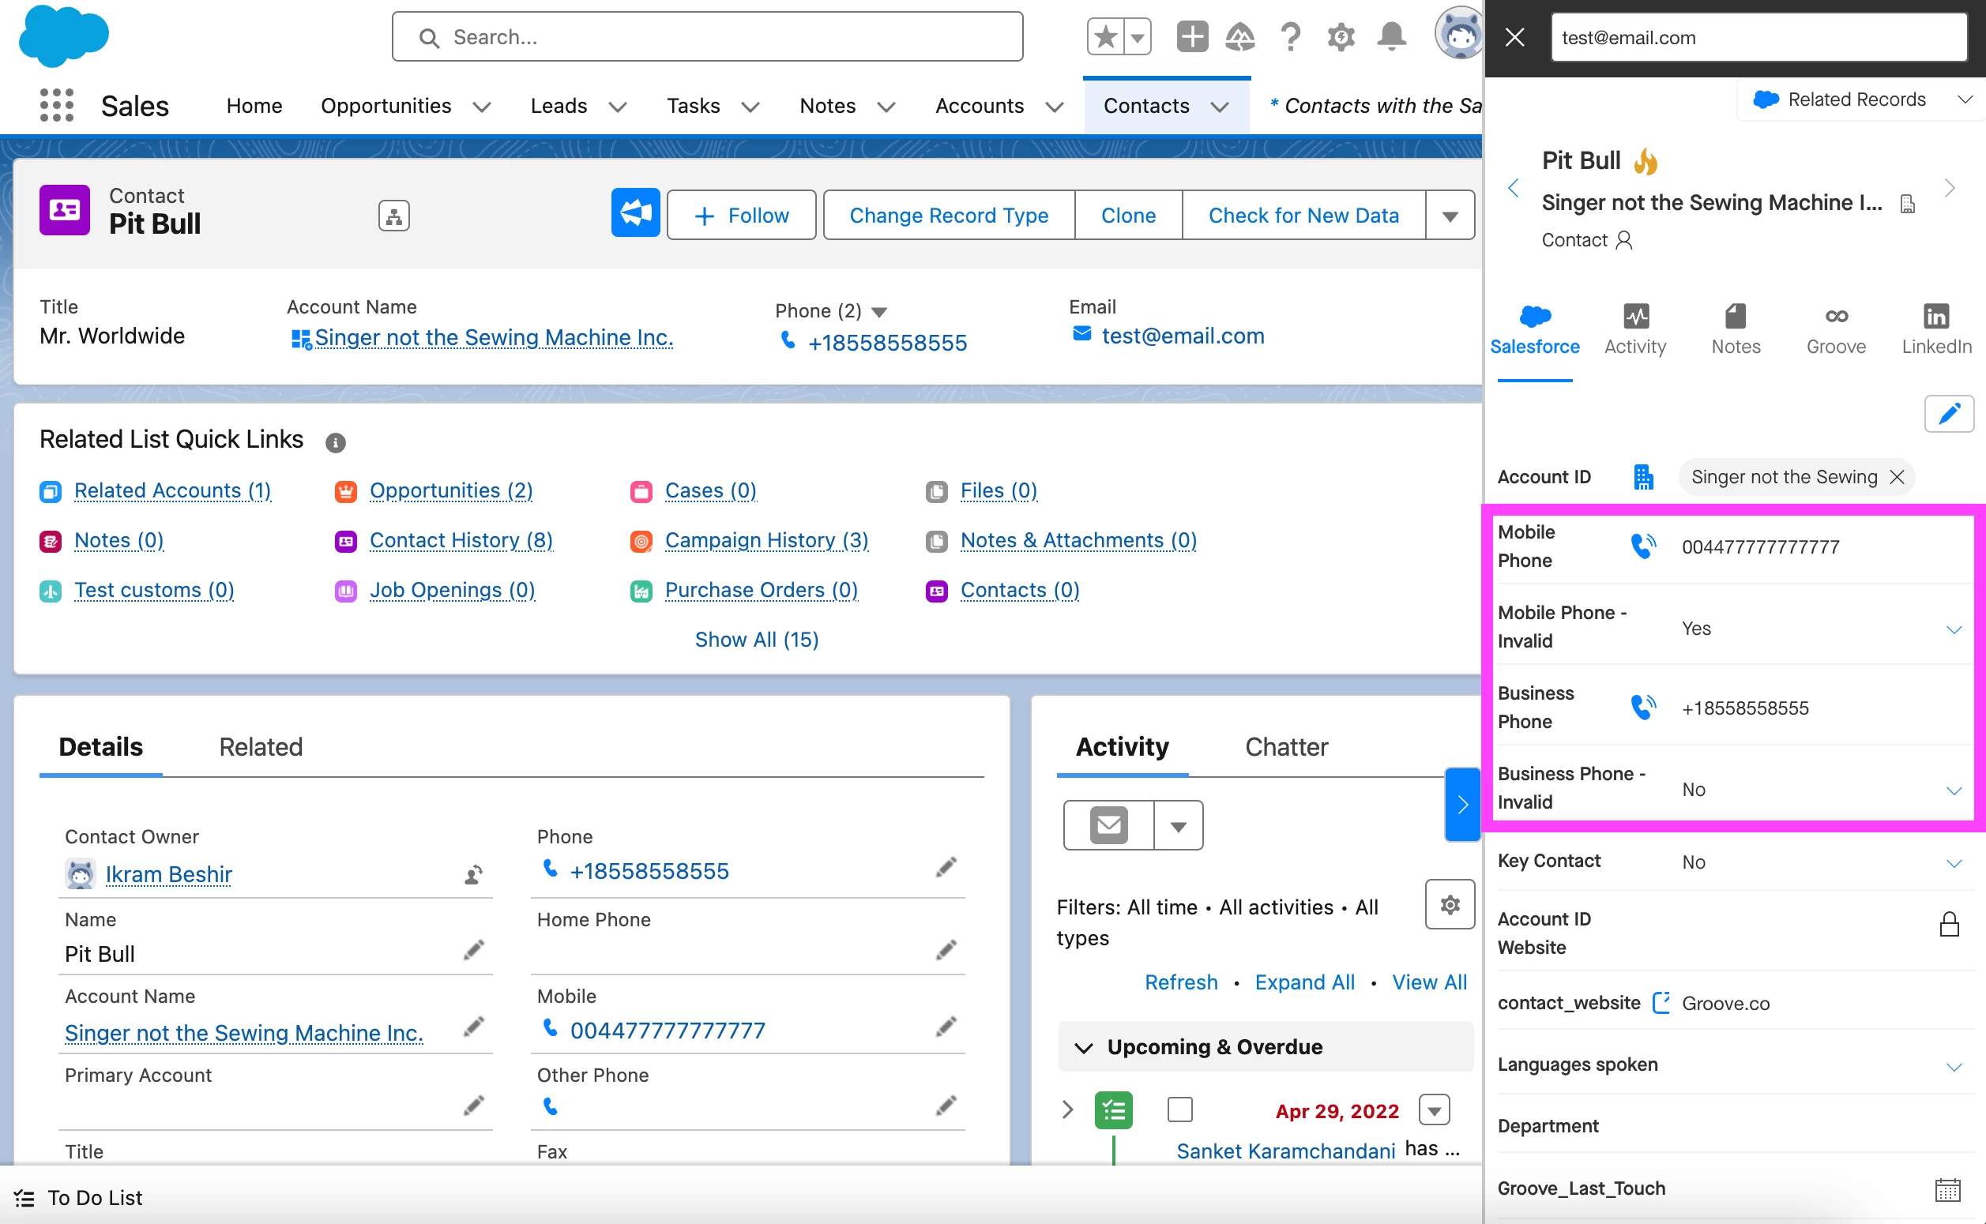
Task: Collapse the Upcoming & Overdue section
Action: (1083, 1048)
